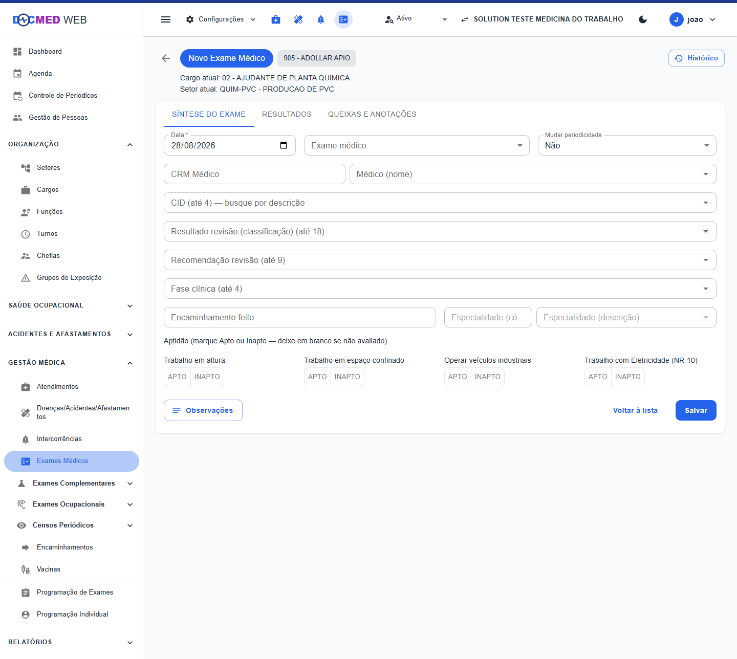Open the Médico (nome) dropdown
Viewport: 737px width, 659px height.
[x=533, y=174]
